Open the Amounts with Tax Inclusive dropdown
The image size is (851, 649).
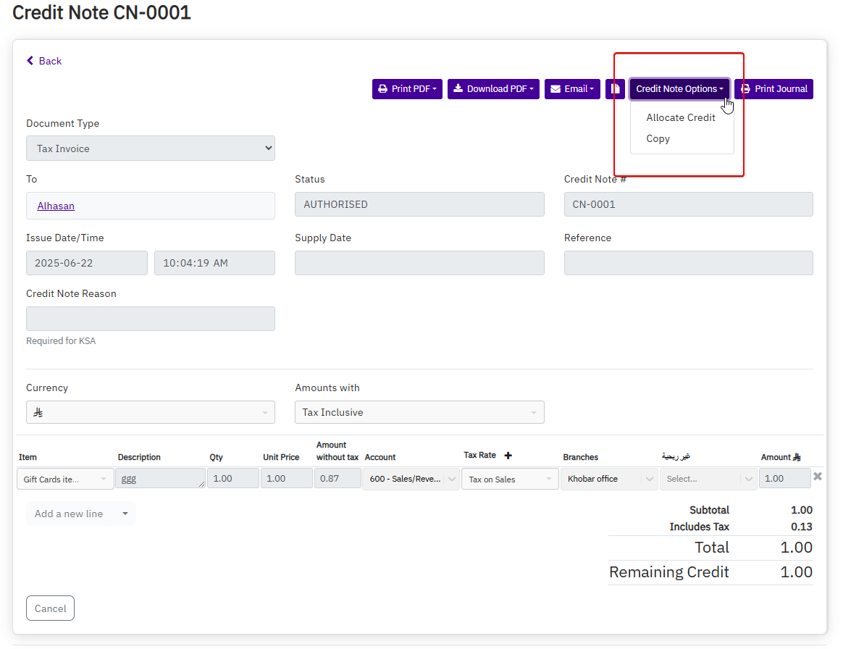click(419, 412)
